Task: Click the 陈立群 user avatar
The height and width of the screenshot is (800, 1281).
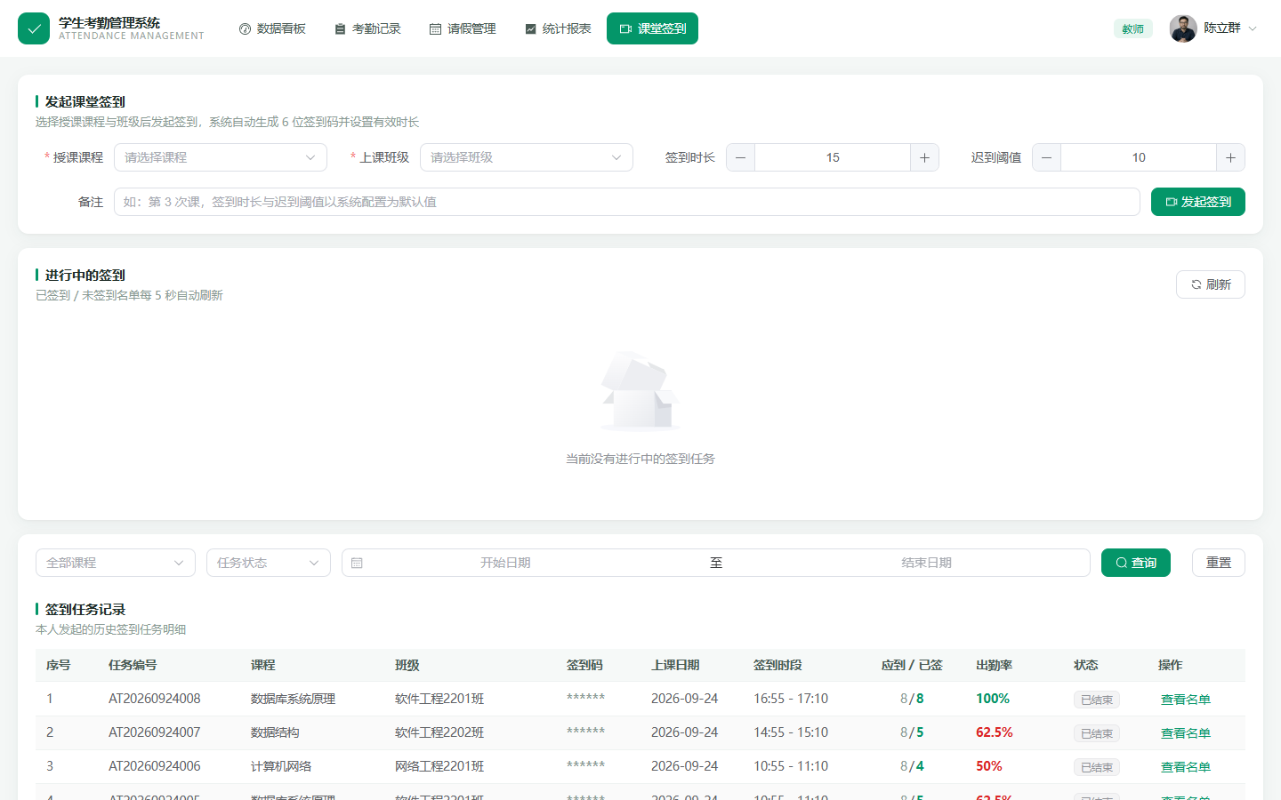Action: pyautogui.click(x=1183, y=28)
